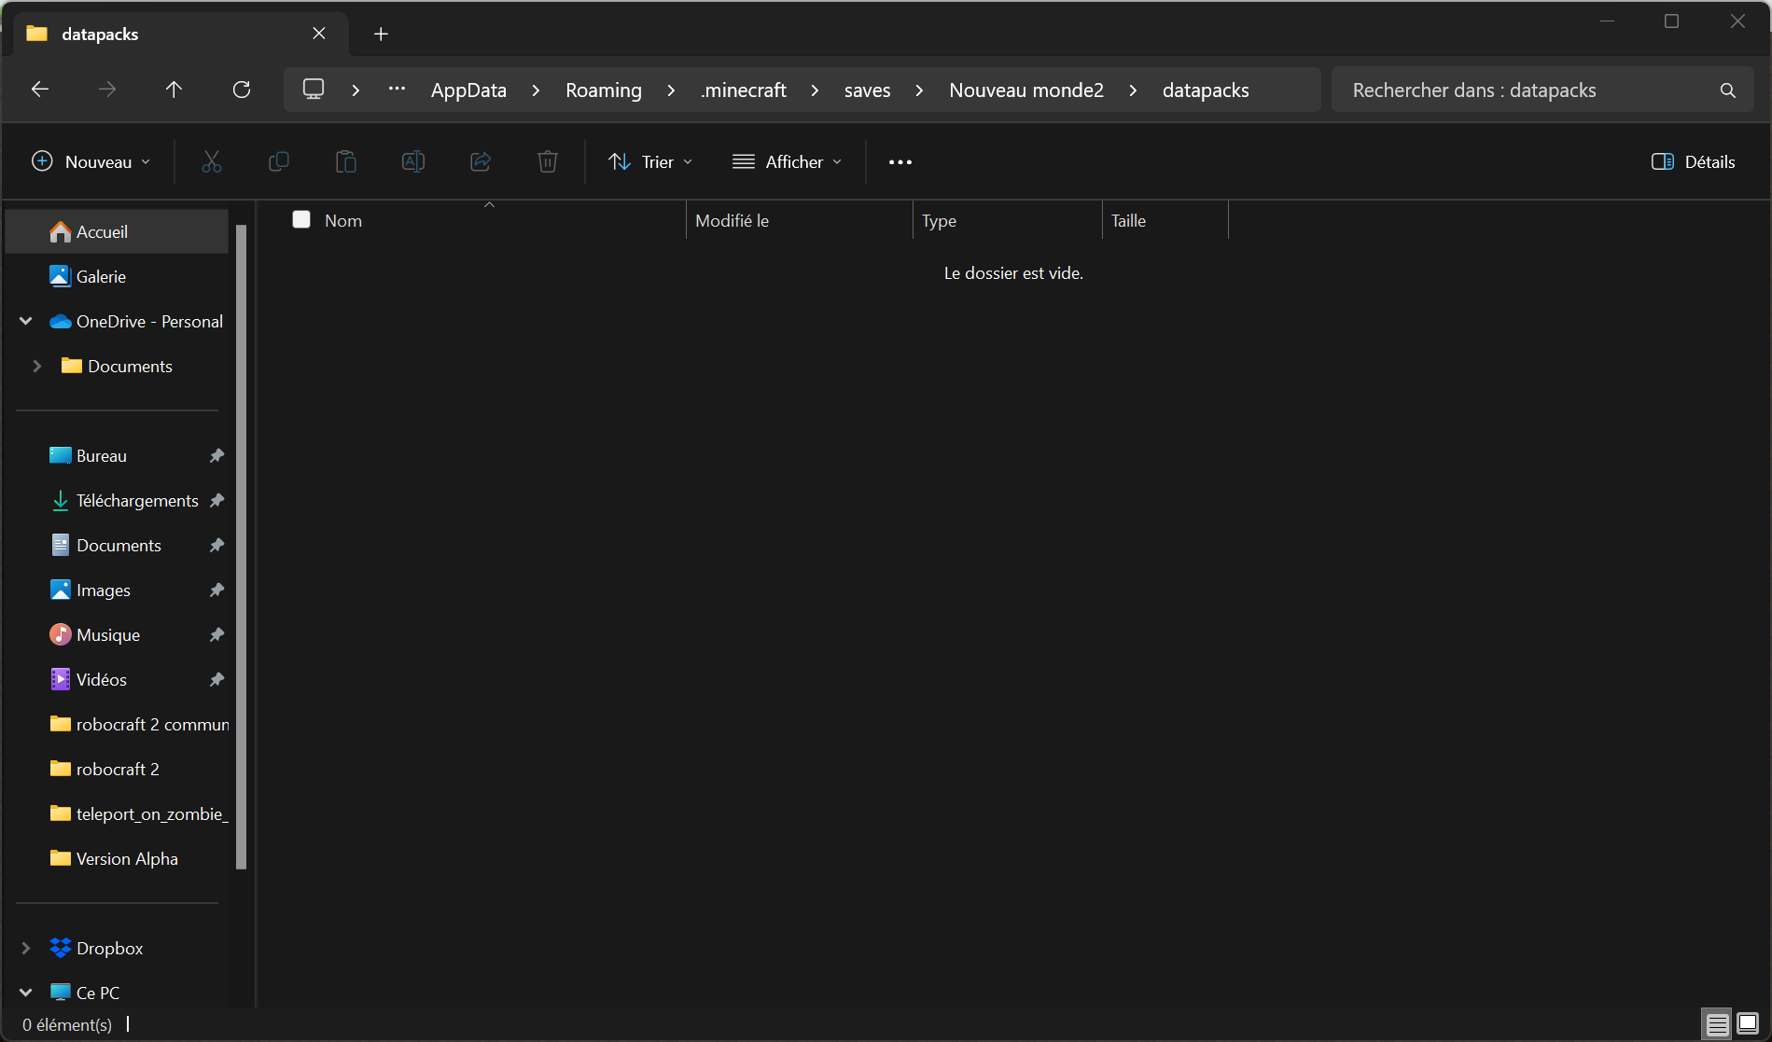Switch to large thumbnails view in status bar
The width and height of the screenshot is (1772, 1042).
[1748, 1023]
